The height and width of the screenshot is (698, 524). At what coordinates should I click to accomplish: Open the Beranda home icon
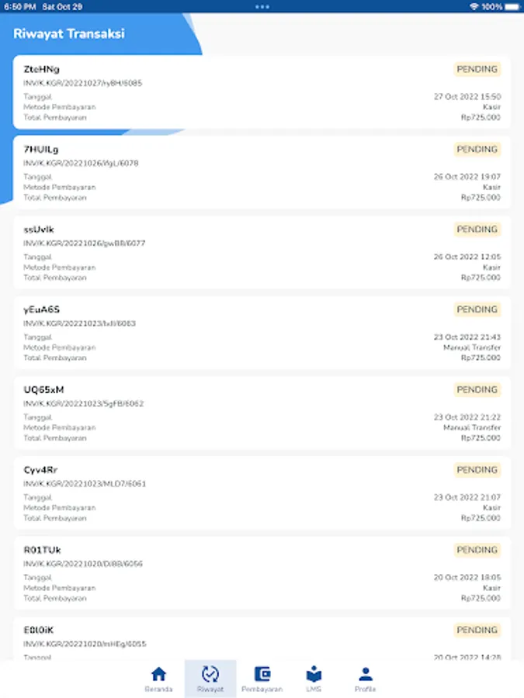pyautogui.click(x=158, y=674)
